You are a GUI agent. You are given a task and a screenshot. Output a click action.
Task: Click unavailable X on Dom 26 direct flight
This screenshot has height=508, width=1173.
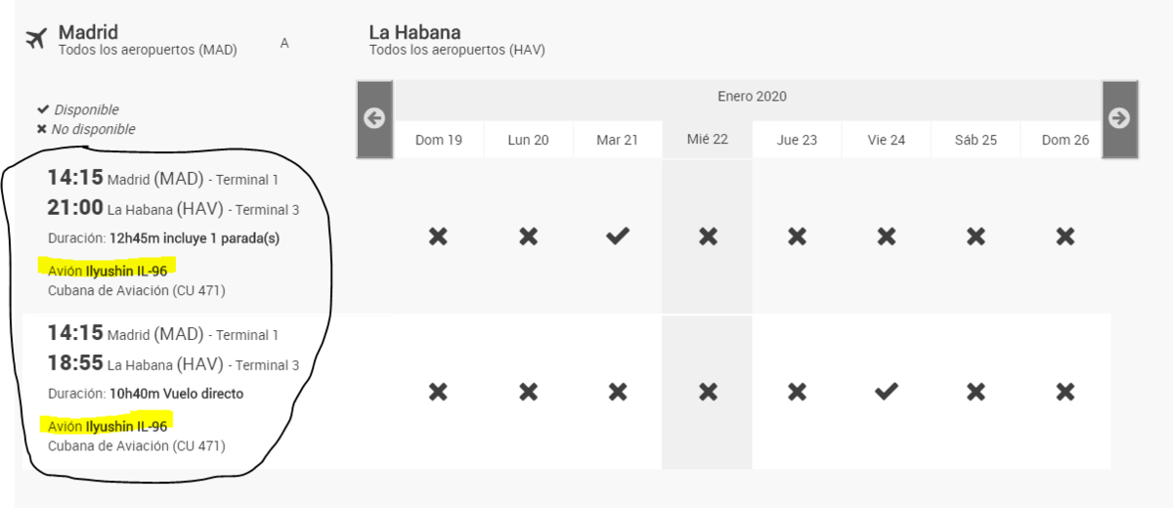[x=1065, y=392]
